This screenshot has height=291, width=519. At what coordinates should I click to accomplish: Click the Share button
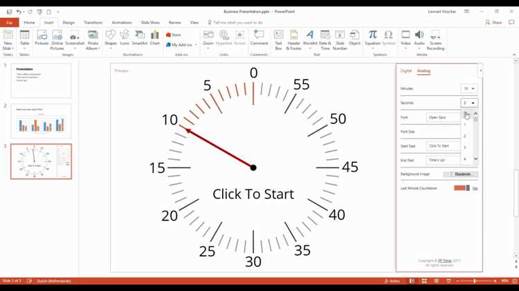(x=493, y=23)
